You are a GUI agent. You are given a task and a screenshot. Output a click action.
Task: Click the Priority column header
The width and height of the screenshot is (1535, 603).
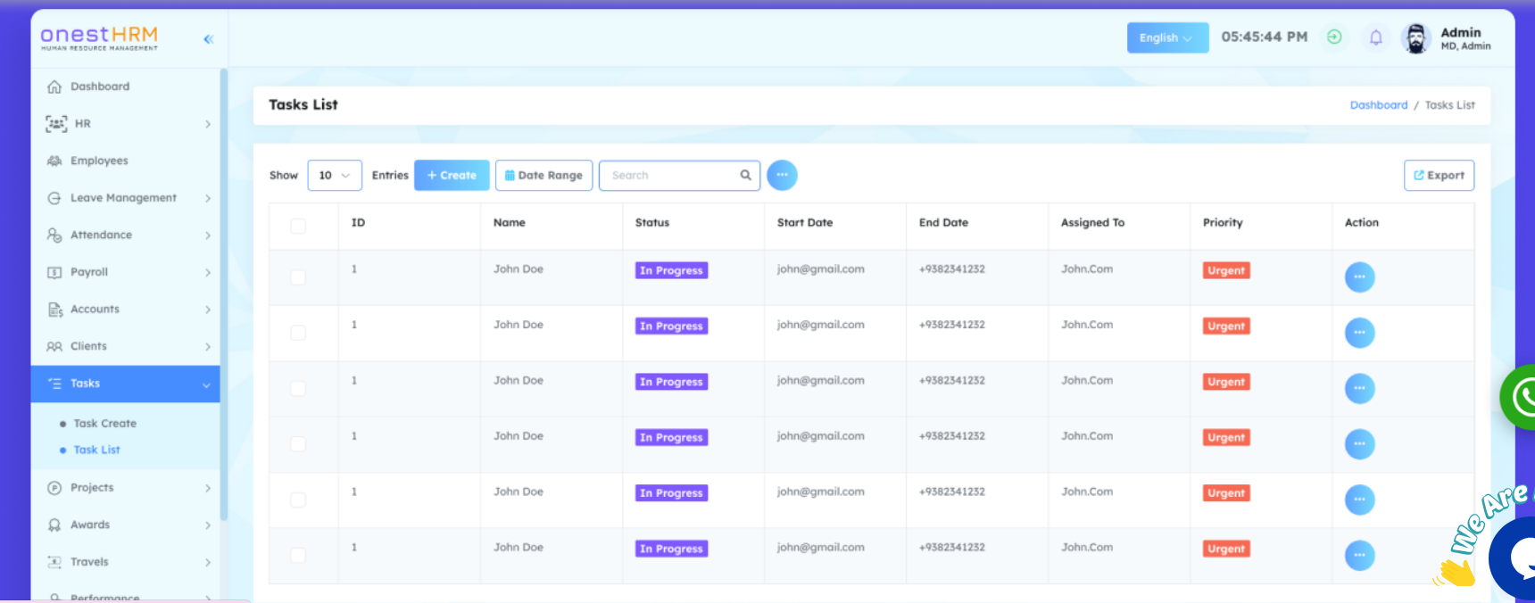pos(1223,223)
